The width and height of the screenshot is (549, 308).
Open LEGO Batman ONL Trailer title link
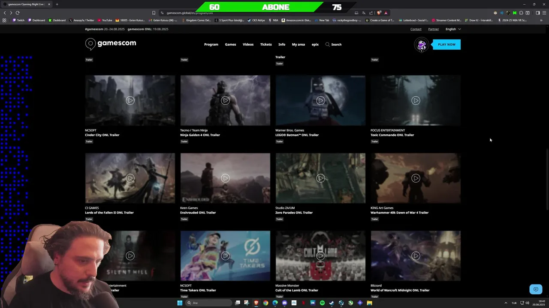coord(297,135)
